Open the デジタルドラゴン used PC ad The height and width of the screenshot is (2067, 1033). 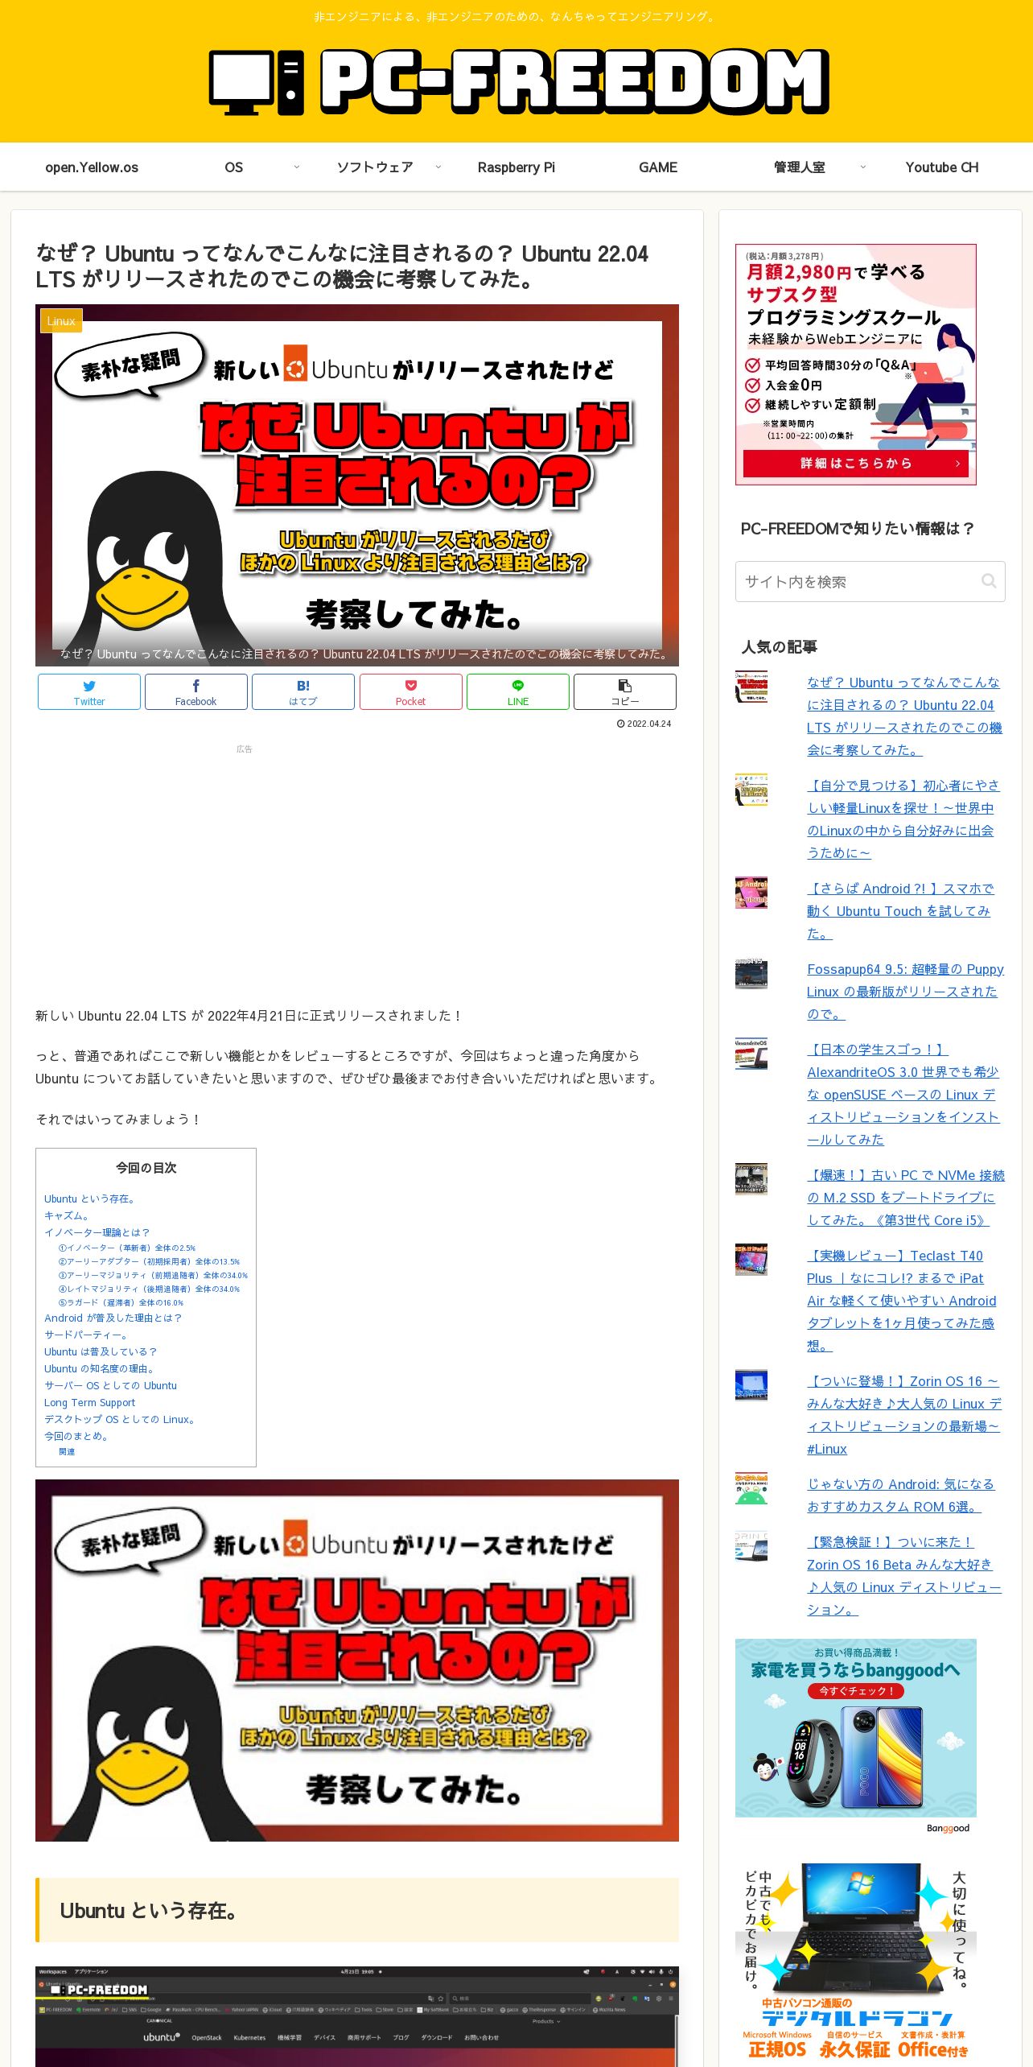pyautogui.click(x=856, y=1964)
